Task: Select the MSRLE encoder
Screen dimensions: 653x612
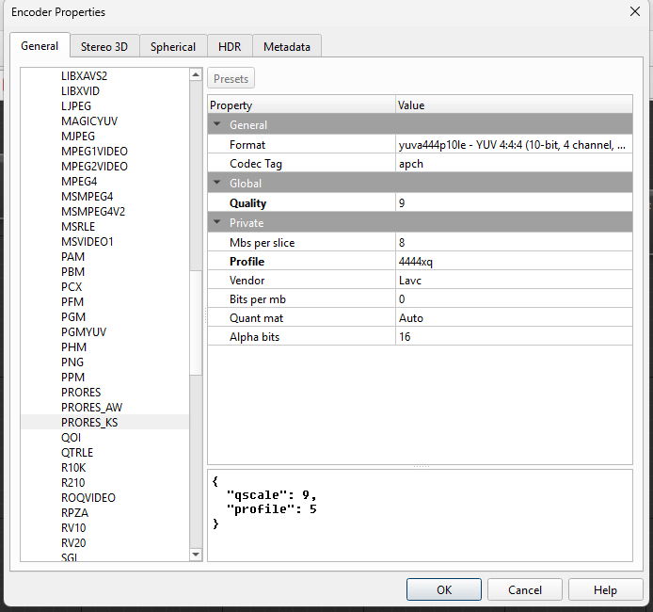Action: point(78,226)
